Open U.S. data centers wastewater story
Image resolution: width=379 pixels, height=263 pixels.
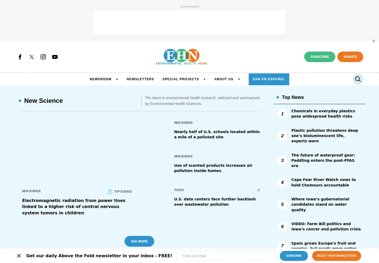[215, 202]
